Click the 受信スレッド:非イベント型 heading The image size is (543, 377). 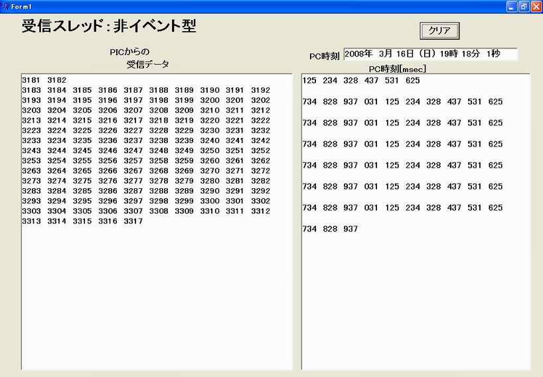coord(109,27)
